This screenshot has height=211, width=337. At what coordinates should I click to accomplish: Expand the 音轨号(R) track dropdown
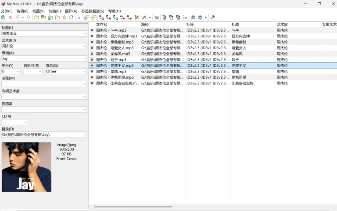40,71
